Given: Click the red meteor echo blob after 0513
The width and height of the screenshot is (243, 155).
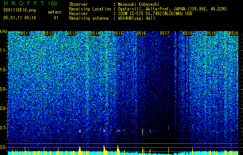Looking at the screenshot, I should click(x=80, y=131).
